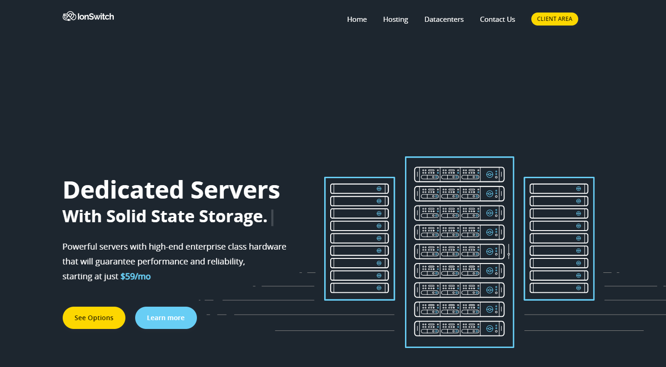Open the Contact Us page
The image size is (666, 367).
[497, 19]
